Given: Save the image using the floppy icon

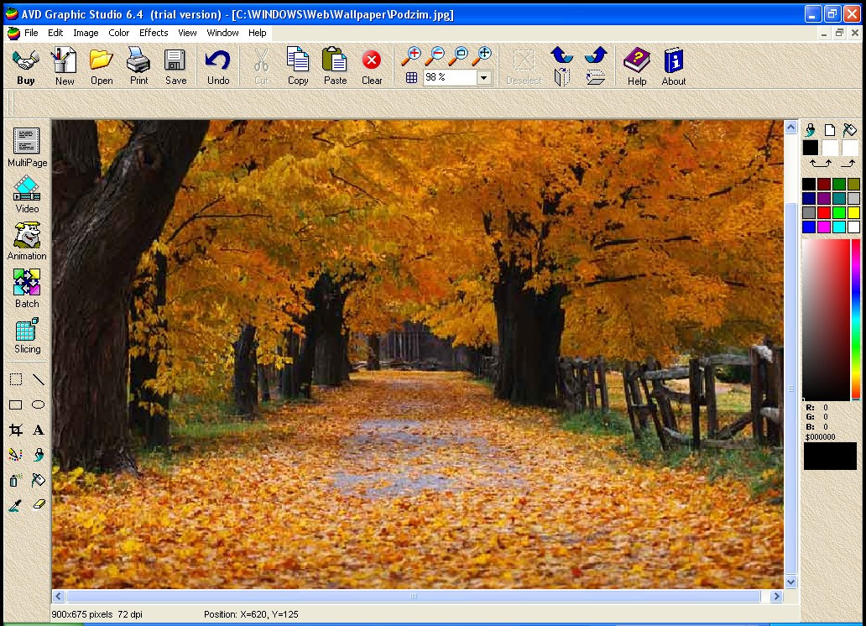Looking at the screenshot, I should click(175, 66).
